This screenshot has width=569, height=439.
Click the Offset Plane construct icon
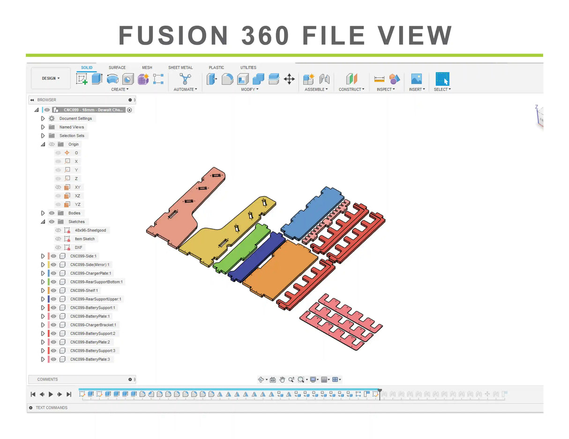(x=352, y=79)
